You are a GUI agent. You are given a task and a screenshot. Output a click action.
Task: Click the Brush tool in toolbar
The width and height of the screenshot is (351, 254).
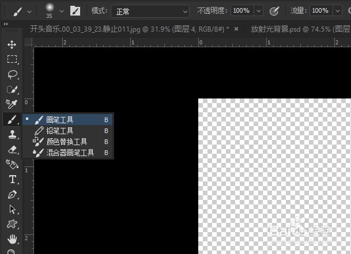coord(12,119)
